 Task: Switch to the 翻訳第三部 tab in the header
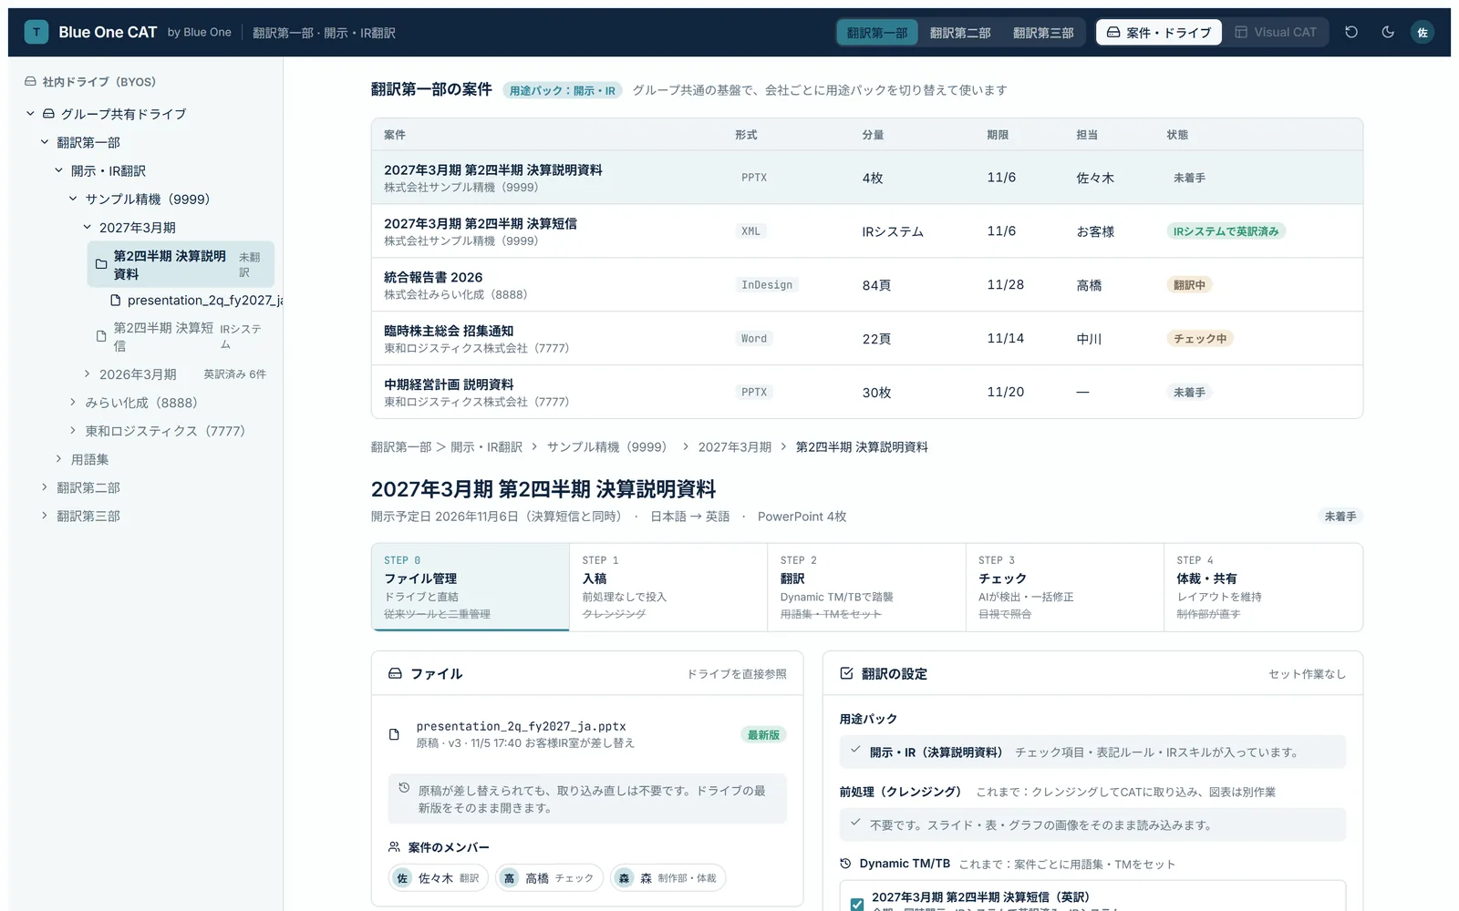click(x=1043, y=33)
